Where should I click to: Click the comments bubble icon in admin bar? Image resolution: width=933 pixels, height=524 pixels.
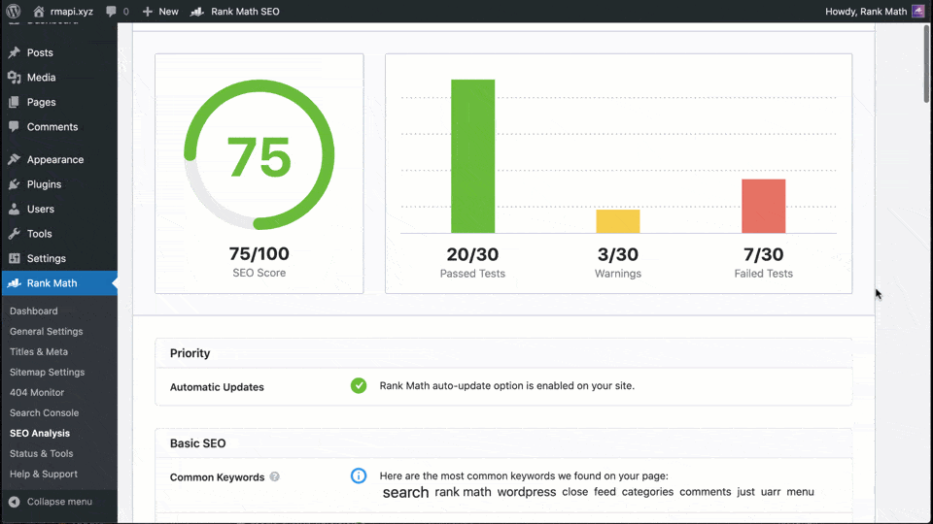111,12
